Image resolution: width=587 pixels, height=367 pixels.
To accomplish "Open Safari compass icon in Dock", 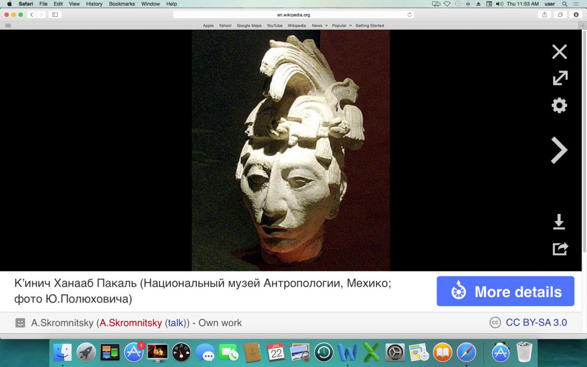I will click(466, 353).
